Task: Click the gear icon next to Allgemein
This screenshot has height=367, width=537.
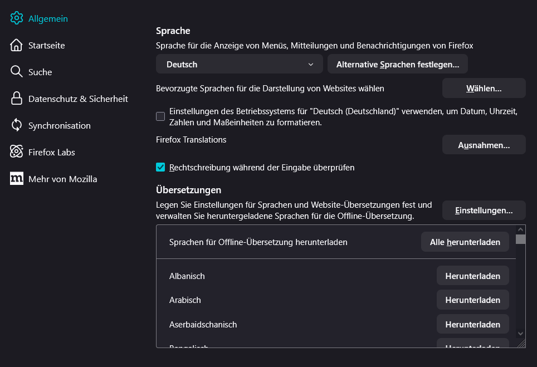Action: [x=17, y=18]
